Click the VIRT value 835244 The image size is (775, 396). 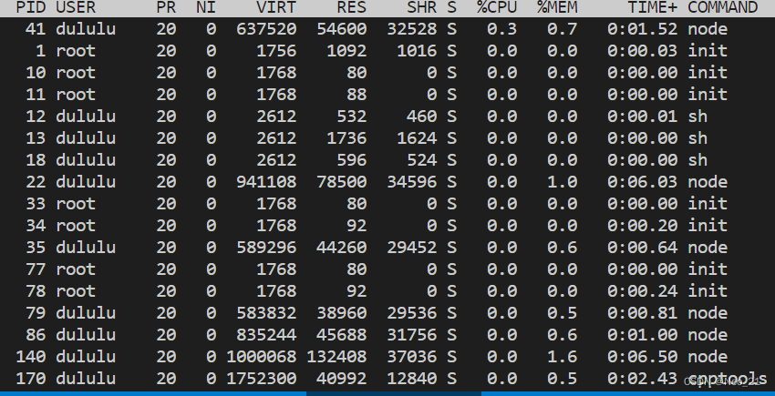(x=266, y=334)
